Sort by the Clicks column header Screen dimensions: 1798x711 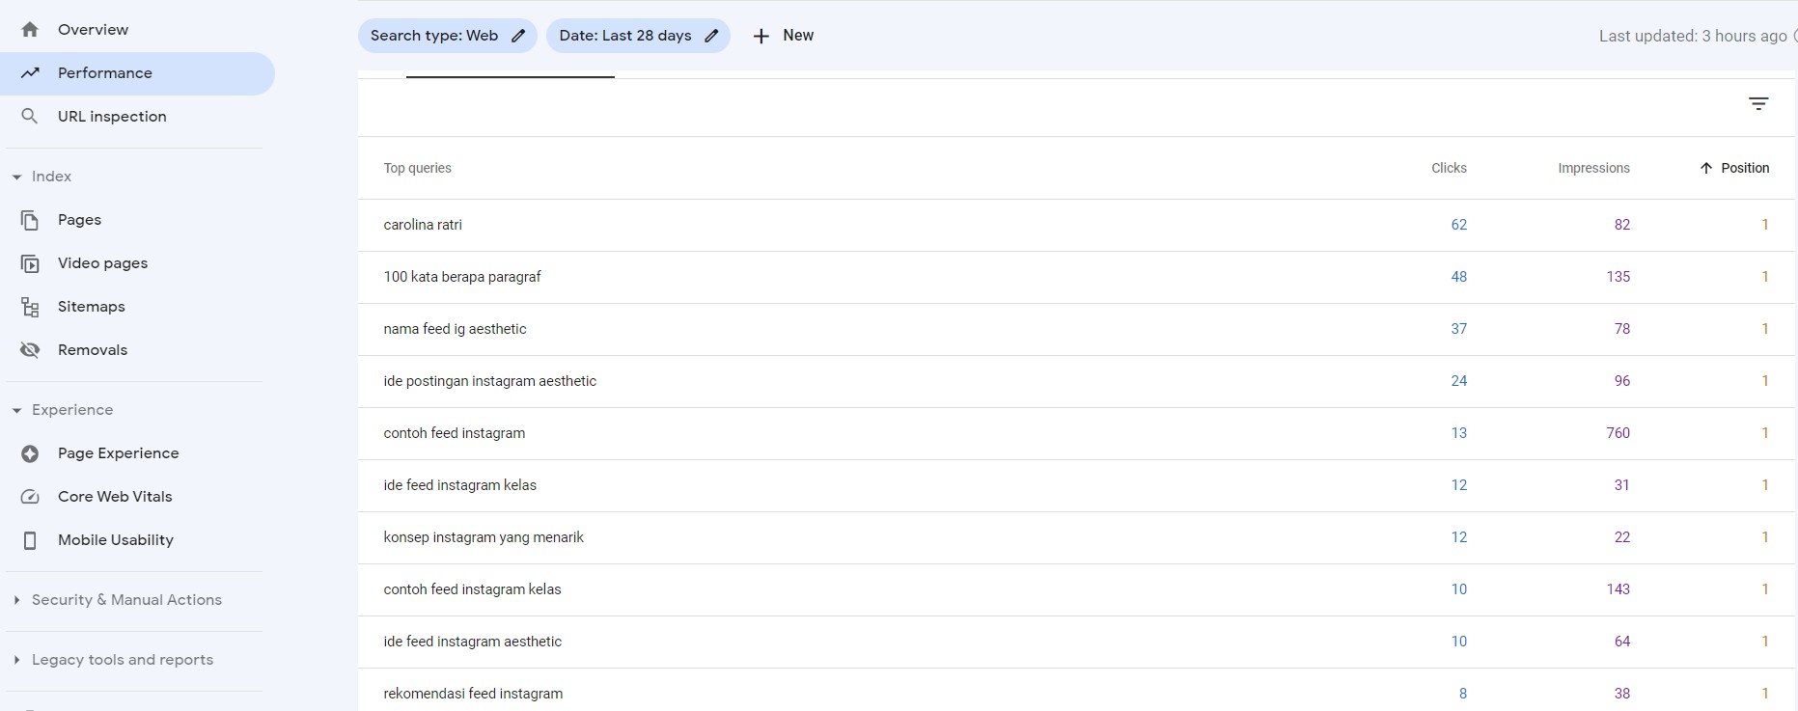pyautogui.click(x=1449, y=168)
